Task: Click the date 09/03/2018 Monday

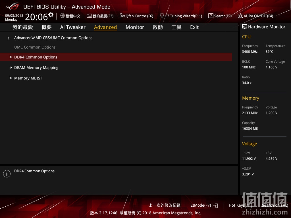Action: [x=14, y=17]
